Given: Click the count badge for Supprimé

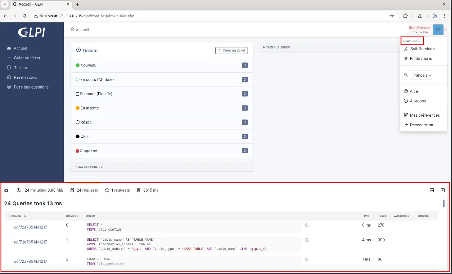Looking at the screenshot, I should pyautogui.click(x=244, y=151).
